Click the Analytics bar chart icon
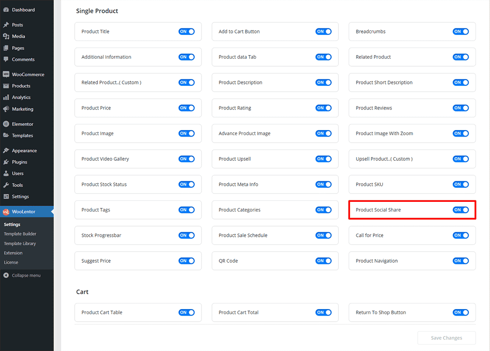 (6, 97)
